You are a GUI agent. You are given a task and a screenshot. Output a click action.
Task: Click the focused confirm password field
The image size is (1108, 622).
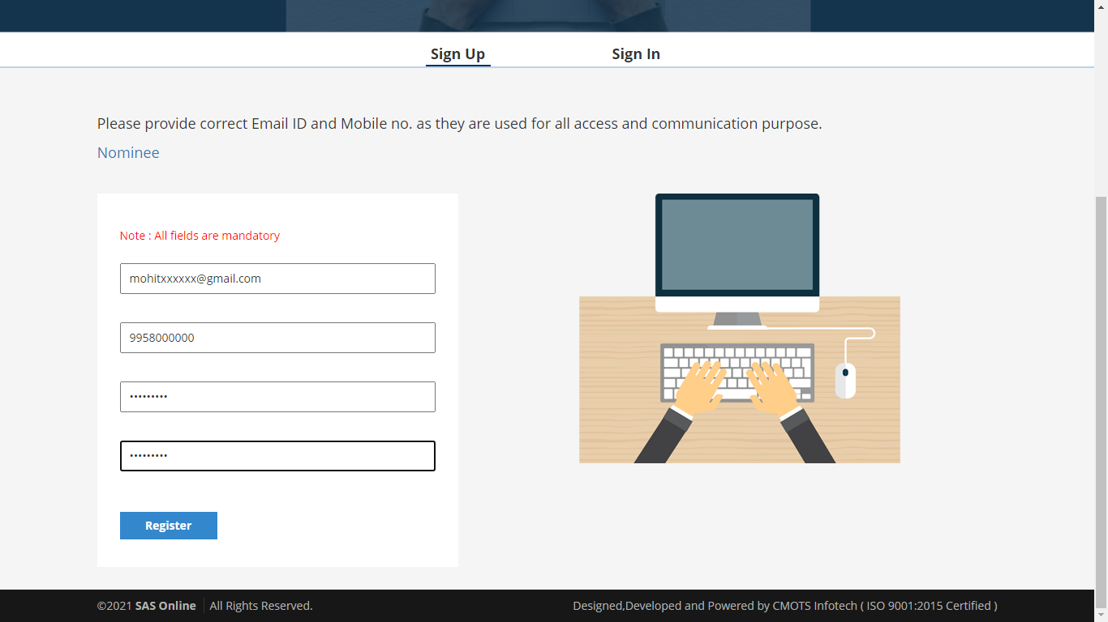(x=277, y=456)
